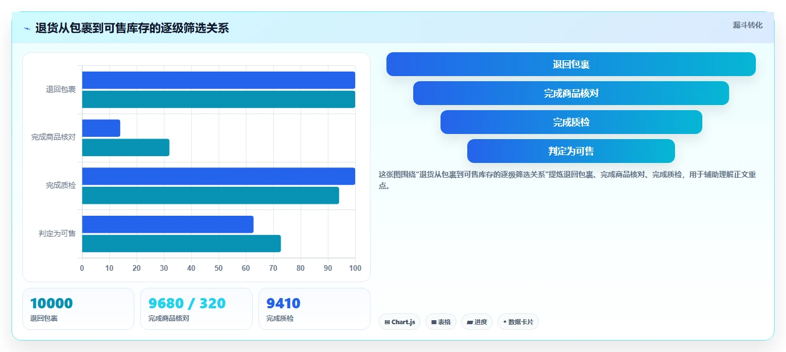Click the 完成商品核对 chart axis label
The height and width of the screenshot is (352, 786).
click(x=54, y=137)
